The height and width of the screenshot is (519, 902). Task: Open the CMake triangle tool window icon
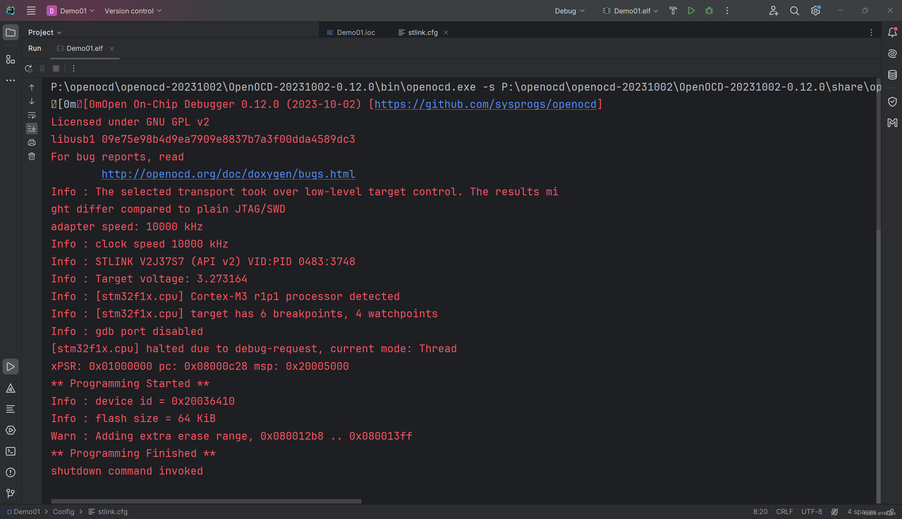point(10,388)
